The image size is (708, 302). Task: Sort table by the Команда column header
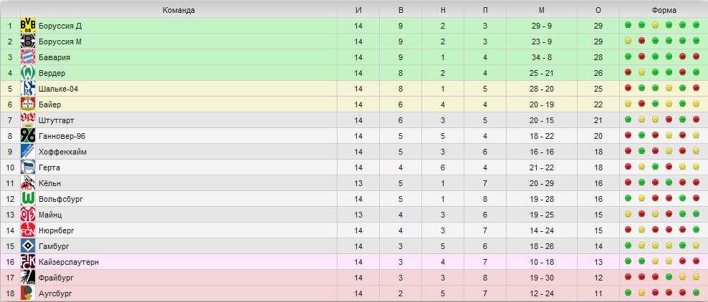coord(179,10)
